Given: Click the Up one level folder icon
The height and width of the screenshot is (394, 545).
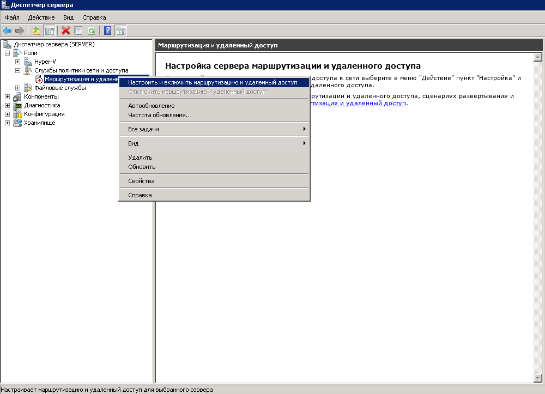Looking at the screenshot, I should point(37,31).
